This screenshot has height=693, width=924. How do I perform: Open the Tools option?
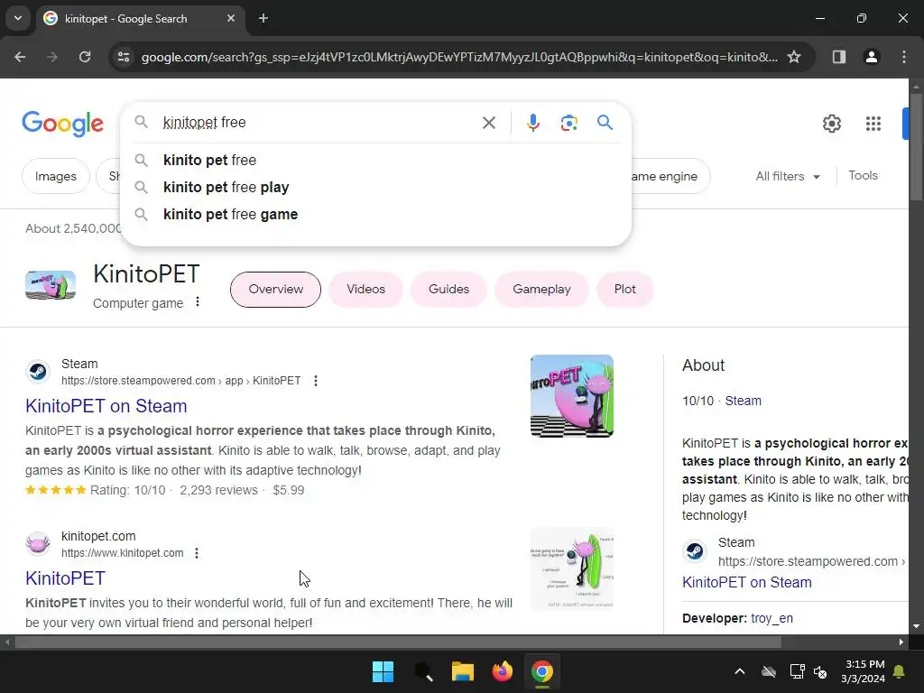[x=863, y=176]
